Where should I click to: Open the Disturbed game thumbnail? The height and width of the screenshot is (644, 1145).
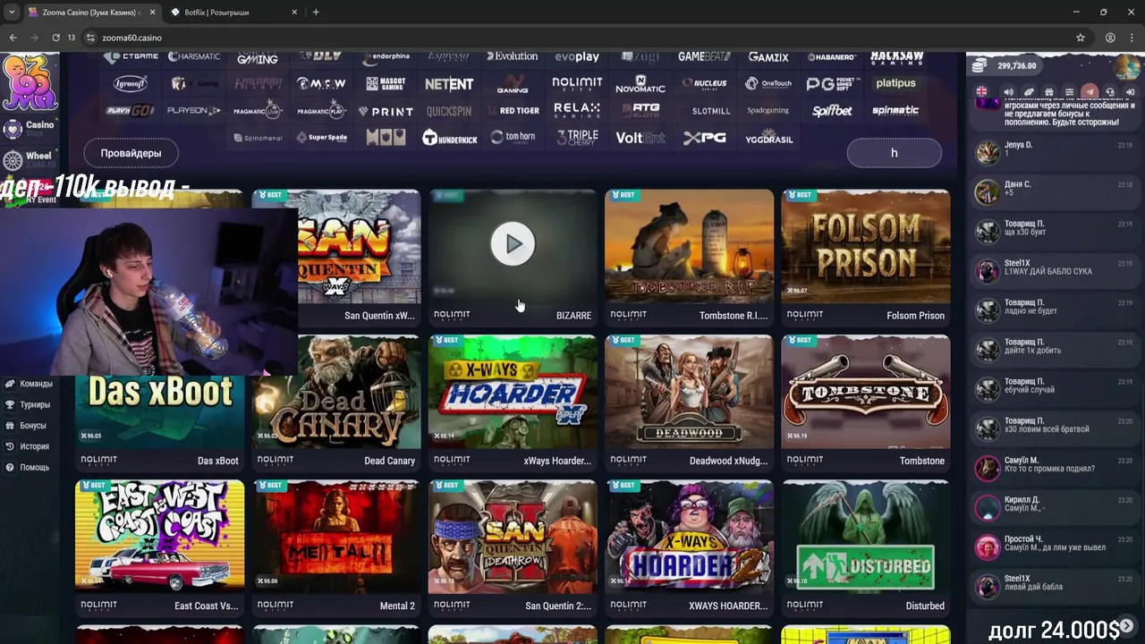click(866, 537)
